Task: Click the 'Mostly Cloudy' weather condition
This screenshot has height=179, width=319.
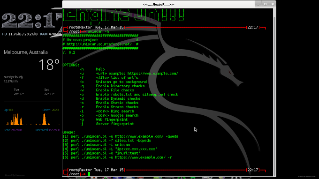Action: point(13,77)
